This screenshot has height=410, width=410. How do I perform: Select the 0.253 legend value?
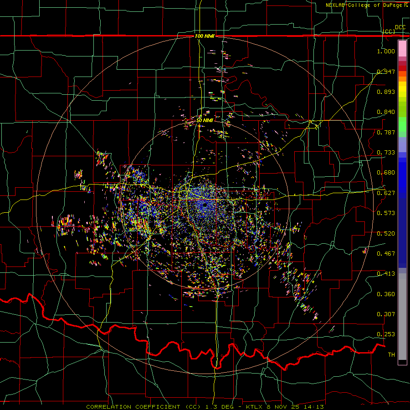386,334
